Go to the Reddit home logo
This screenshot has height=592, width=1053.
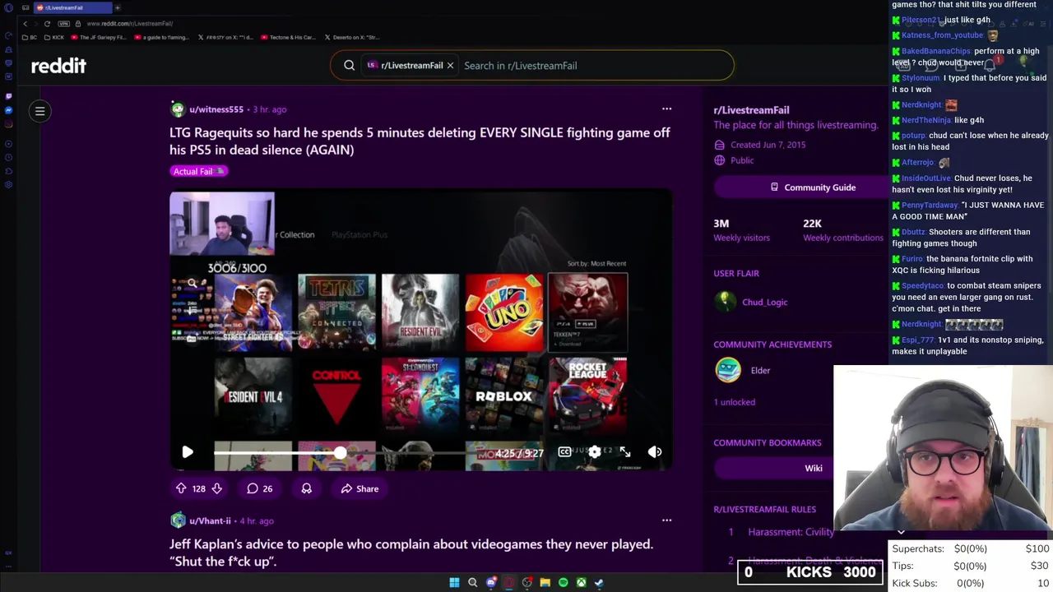click(x=58, y=66)
